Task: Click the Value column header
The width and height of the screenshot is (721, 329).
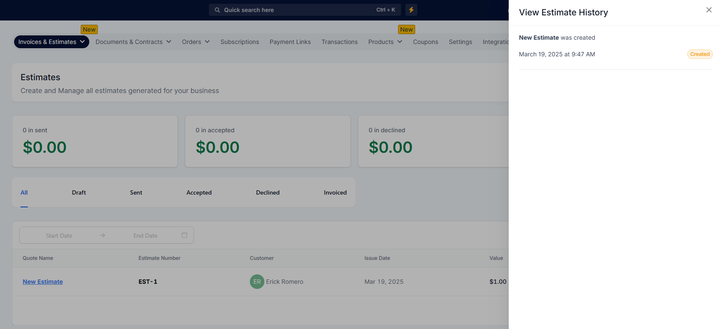Action: coord(496,258)
